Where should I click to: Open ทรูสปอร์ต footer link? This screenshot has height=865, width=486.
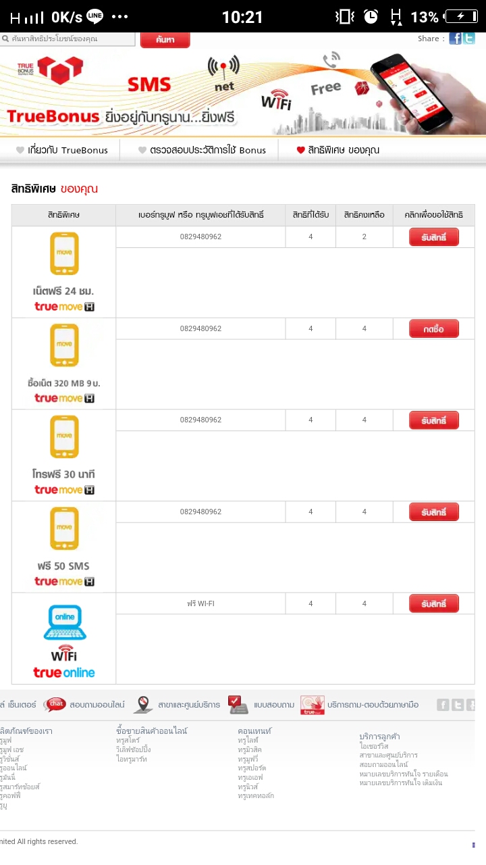click(252, 768)
